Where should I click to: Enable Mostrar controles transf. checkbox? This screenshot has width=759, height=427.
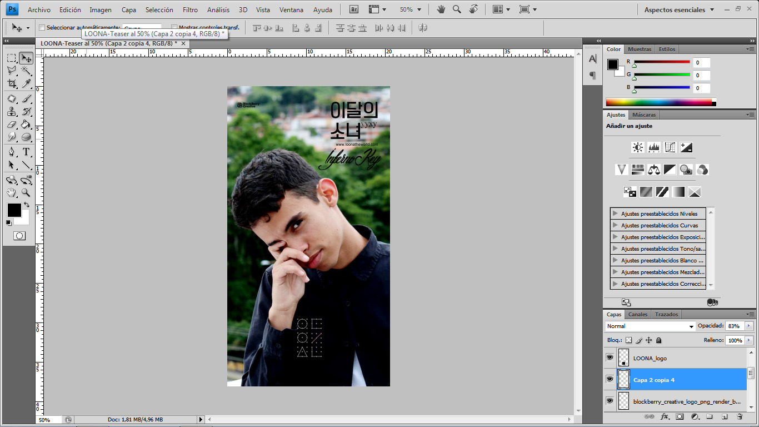pos(174,27)
